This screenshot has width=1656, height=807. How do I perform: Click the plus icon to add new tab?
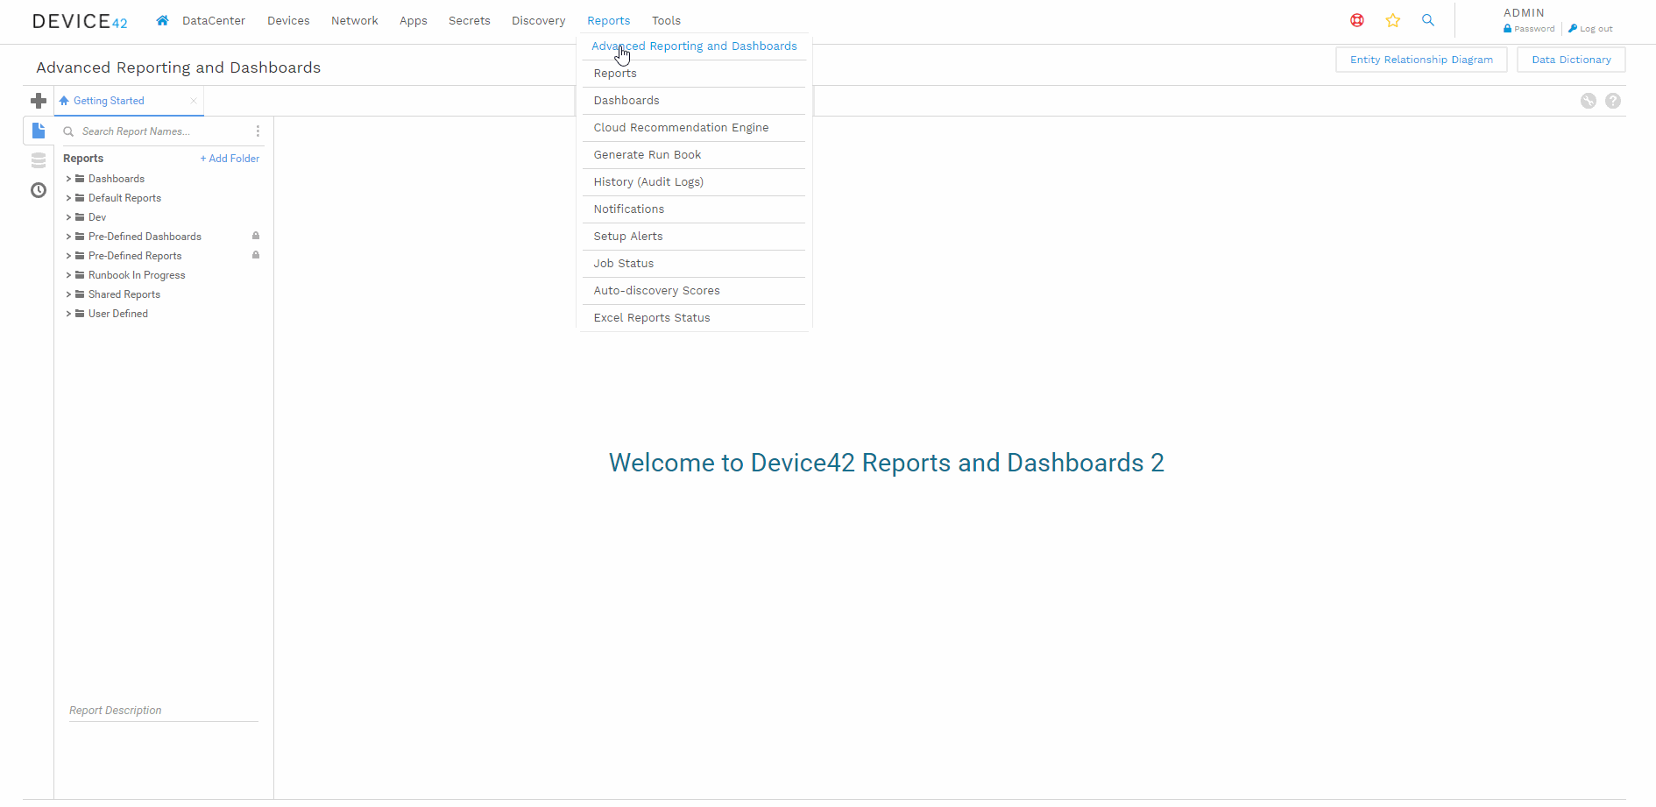click(39, 101)
